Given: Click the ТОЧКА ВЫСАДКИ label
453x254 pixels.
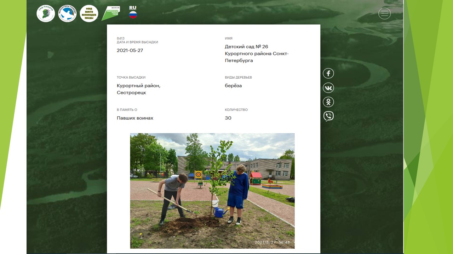Looking at the screenshot, I should [131, 78].
